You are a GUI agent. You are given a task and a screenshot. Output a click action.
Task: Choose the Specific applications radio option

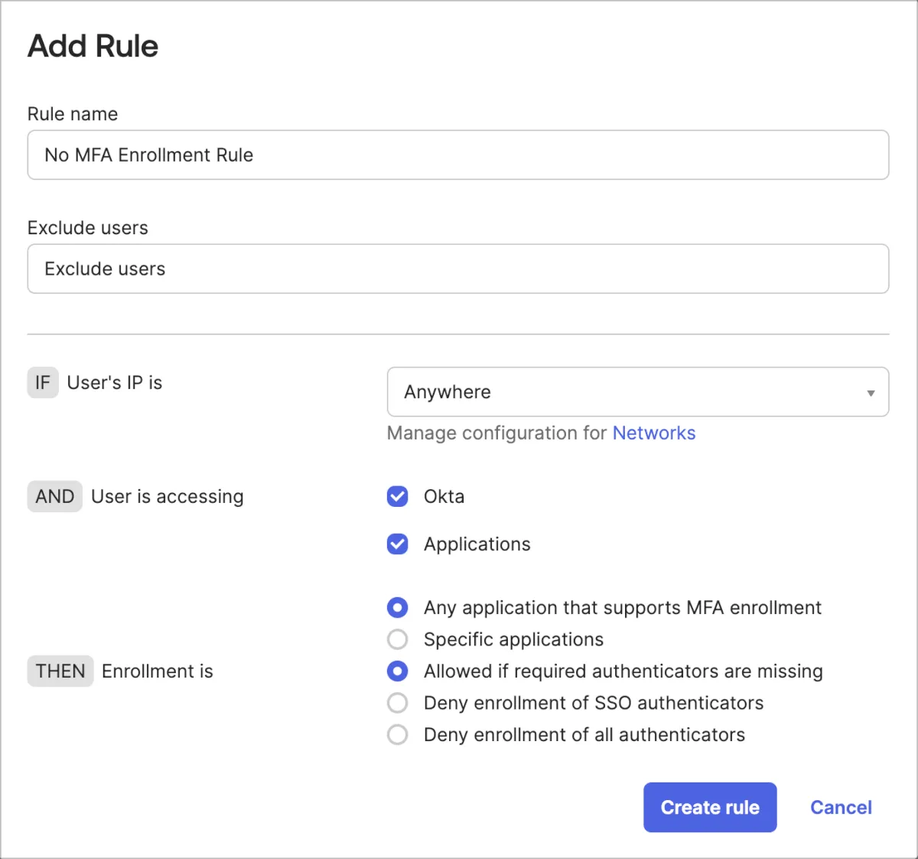pos(398,639)
